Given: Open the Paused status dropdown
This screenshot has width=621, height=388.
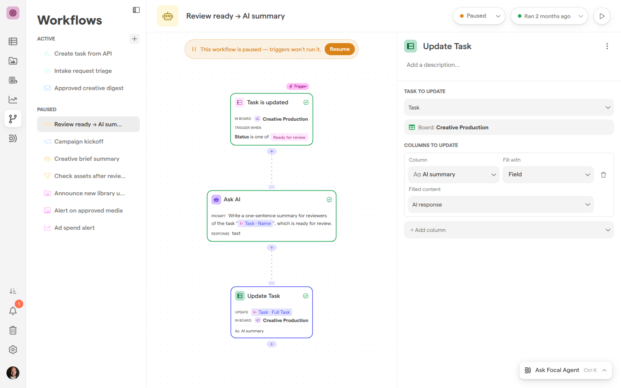Looking at the screenshot, I should 479,16.
